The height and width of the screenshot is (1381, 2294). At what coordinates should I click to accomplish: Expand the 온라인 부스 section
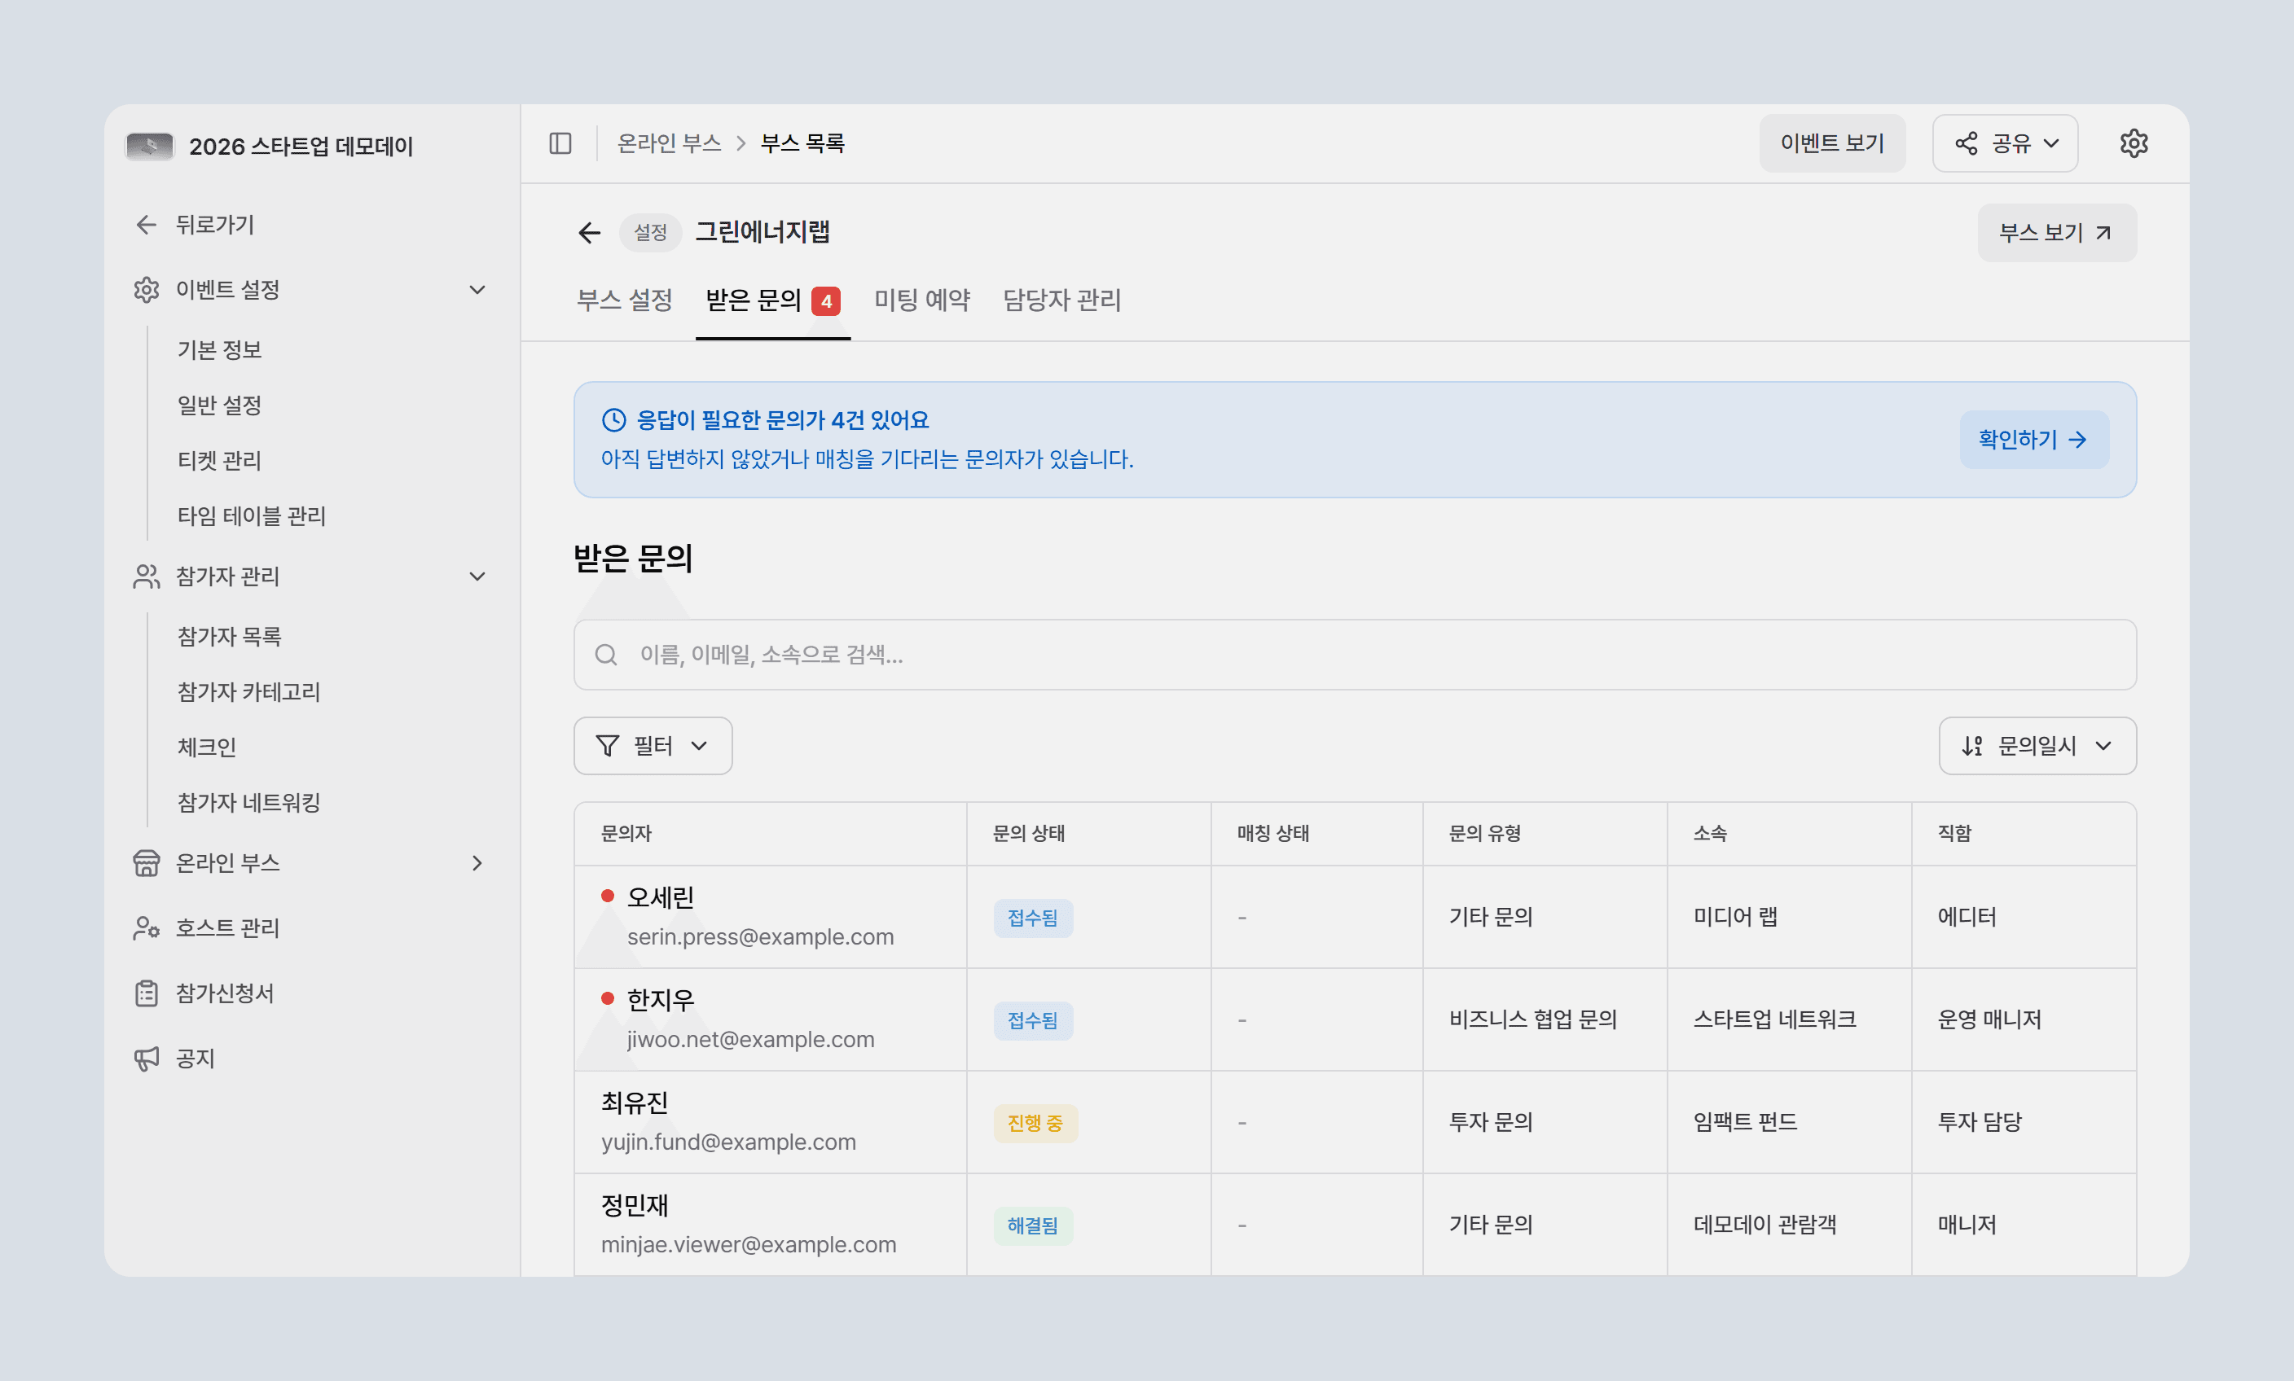tap(477, 862)
